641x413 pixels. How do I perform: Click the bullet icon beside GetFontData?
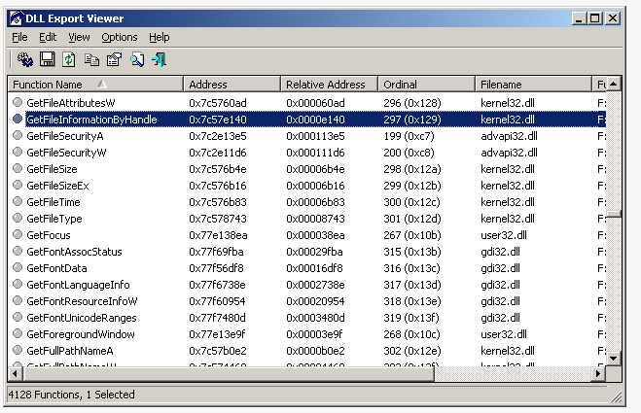coord(18,267)
